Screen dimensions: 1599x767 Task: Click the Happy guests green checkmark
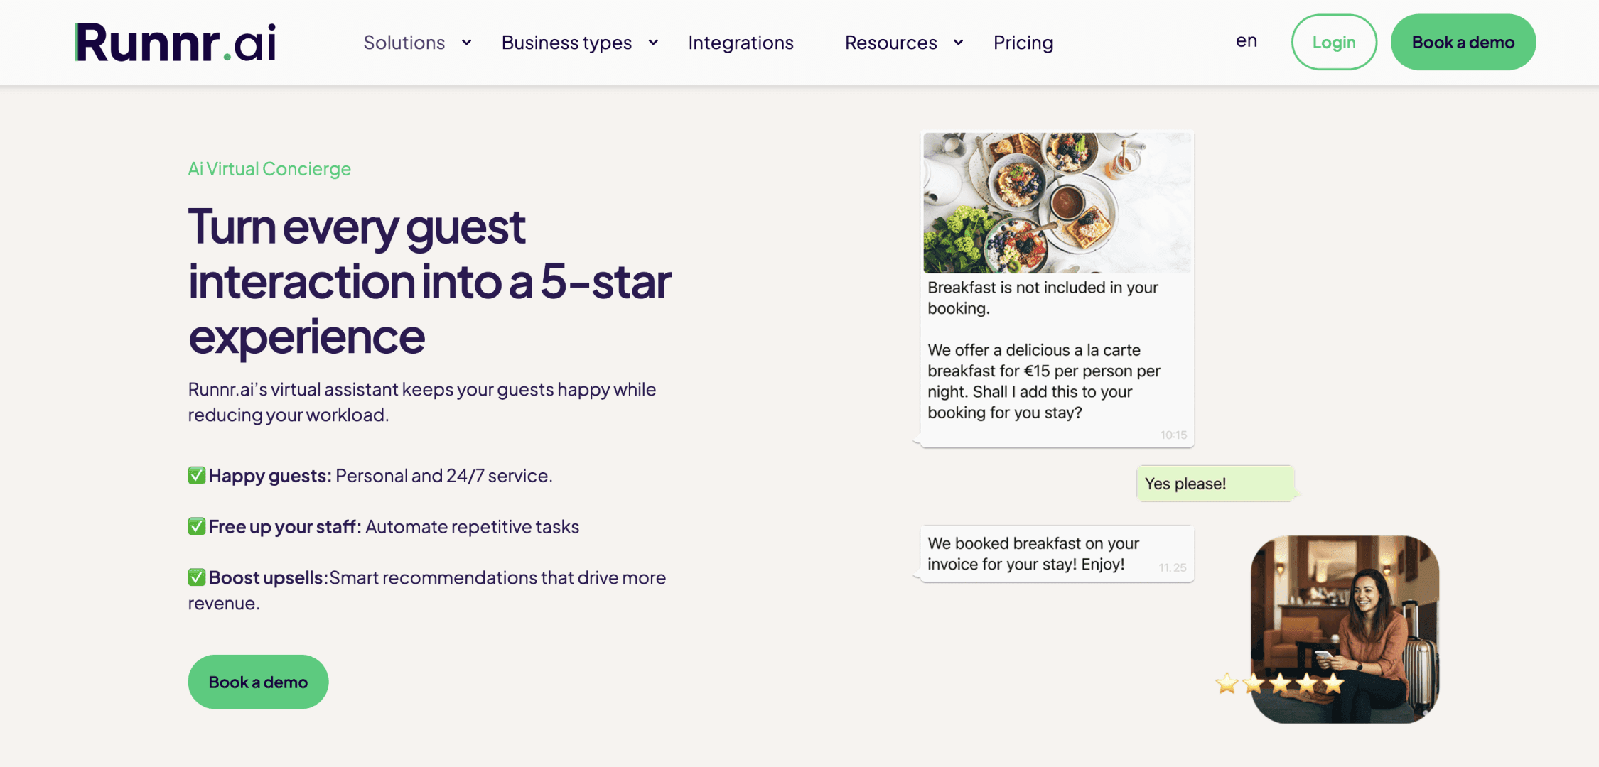coord(197,475)
